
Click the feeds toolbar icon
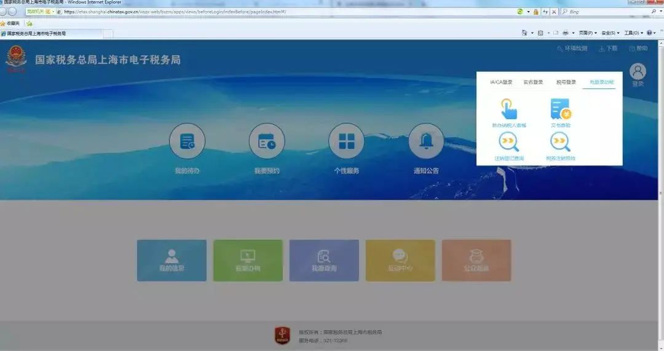[540, 33]
